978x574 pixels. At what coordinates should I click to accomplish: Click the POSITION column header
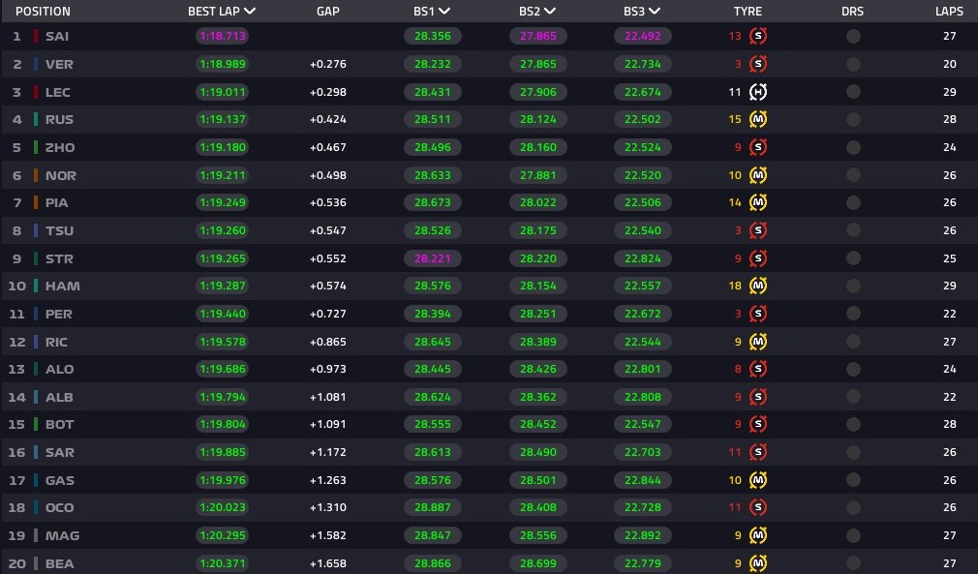click(43, 12)
